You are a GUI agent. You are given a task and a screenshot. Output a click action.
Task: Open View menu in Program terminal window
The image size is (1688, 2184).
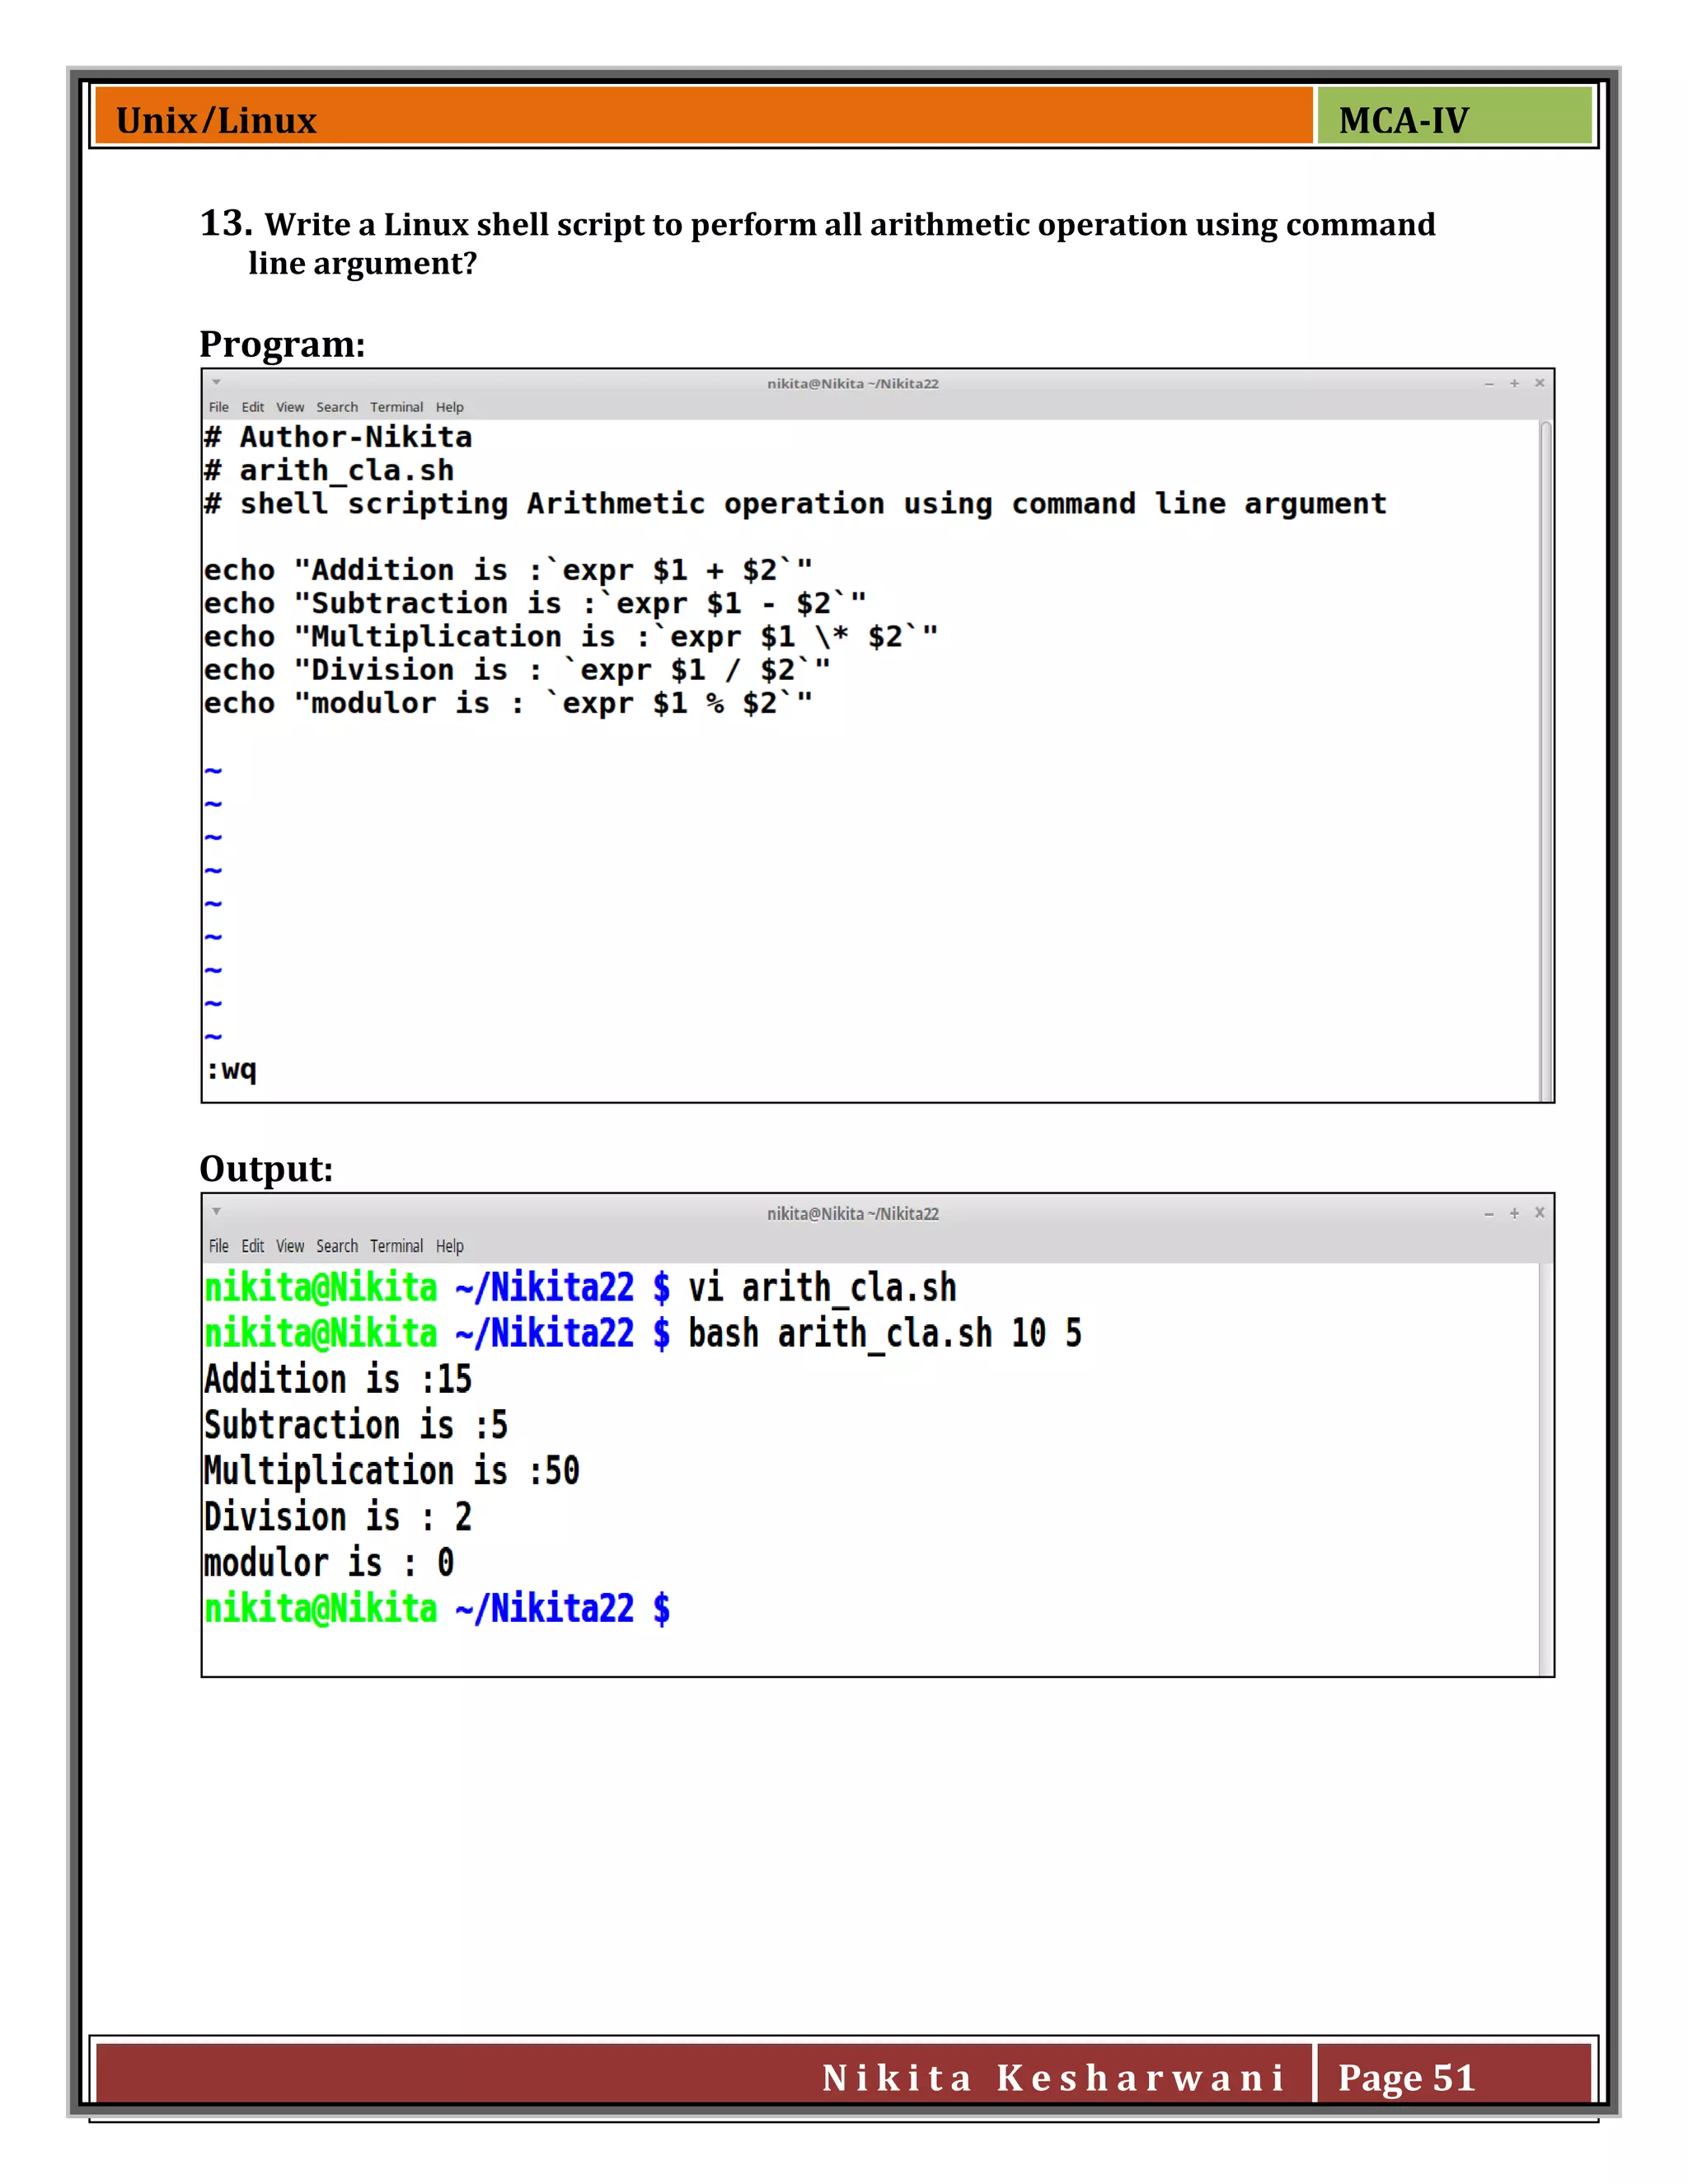[x=290, y=407]
